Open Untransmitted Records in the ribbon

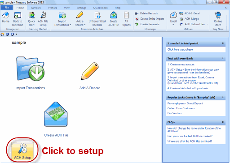point(97,19)
